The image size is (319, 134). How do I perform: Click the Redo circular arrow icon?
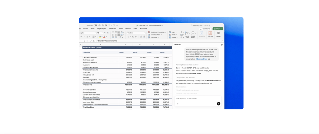point(114,25)
